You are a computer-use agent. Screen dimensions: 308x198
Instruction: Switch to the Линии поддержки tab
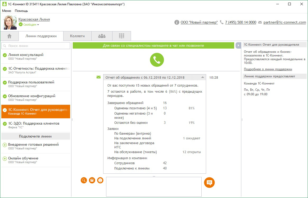pyautogui.click(x=41, y=36)
